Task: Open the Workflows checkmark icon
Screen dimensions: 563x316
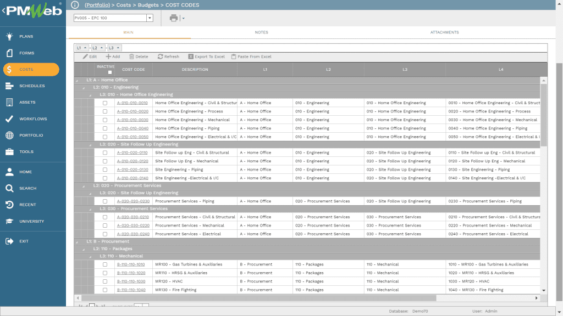Action: point(10,119)
